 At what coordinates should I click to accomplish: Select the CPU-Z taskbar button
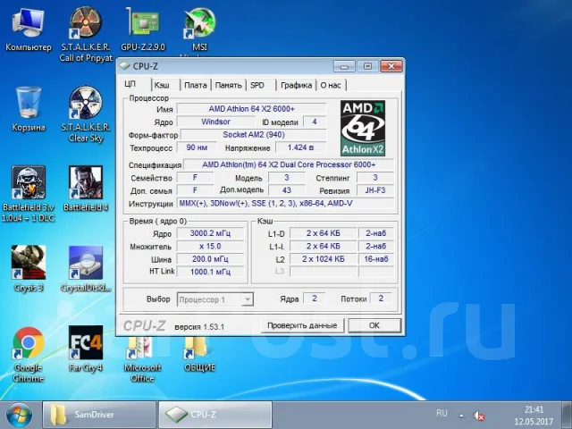pyautogui.click(x=215, y=415)
